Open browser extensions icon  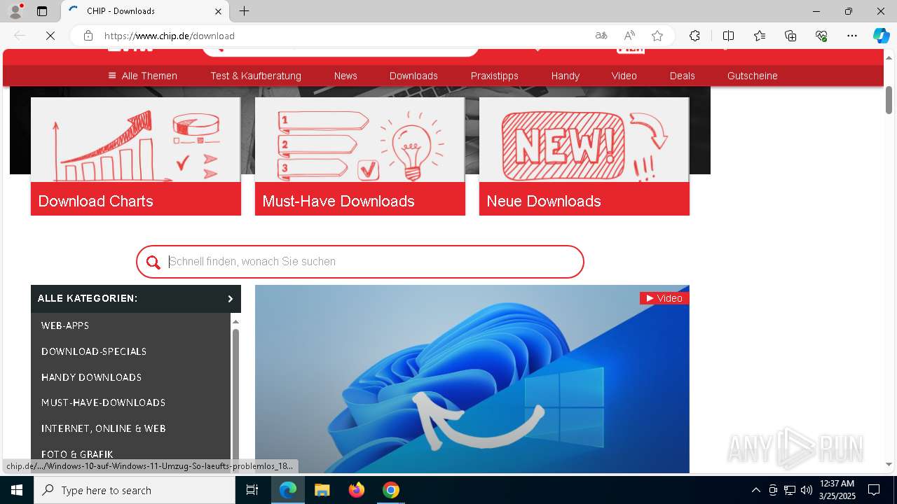tap(694, 36)
